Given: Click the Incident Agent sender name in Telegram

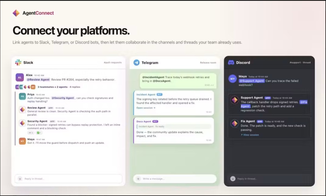Looking at the screenshot, I should point(146,95).
